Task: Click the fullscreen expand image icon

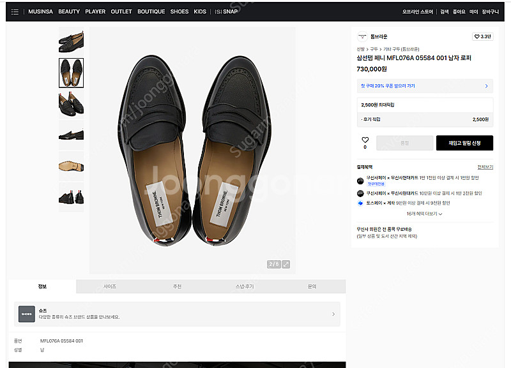Action: [286, 264]
